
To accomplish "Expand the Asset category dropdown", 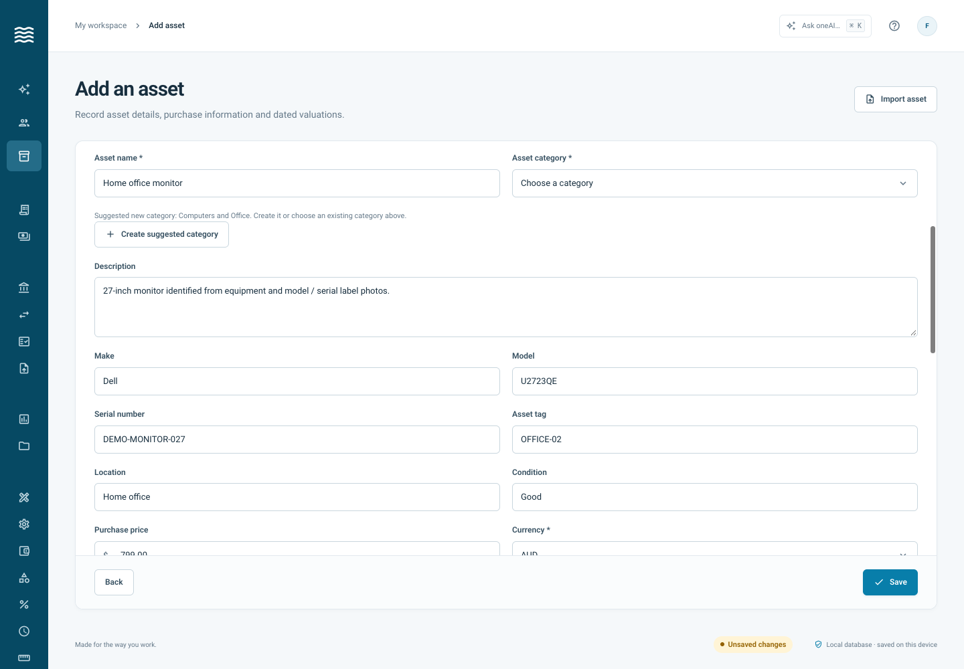I will (x=714, y=183).
